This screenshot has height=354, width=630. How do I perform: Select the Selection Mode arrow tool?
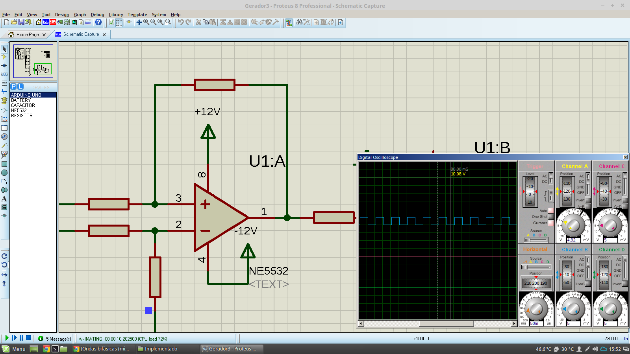click(x=4, y=49)
